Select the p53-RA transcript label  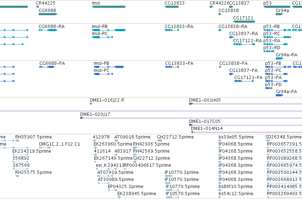[272, 41]
